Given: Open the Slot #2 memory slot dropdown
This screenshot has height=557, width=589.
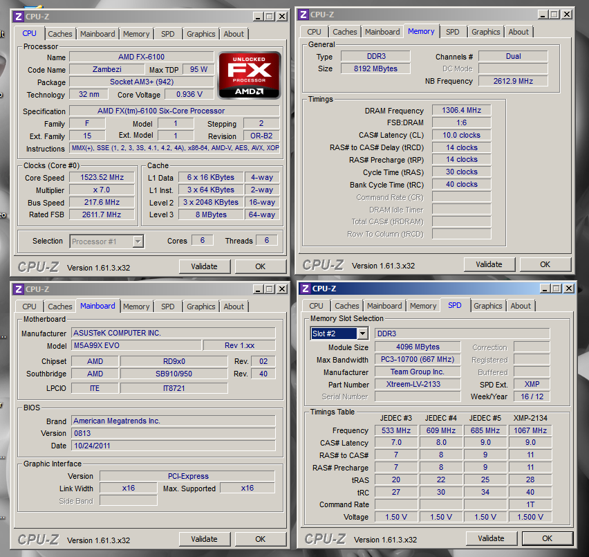Looking at the screenshot, I should [362, 334].
